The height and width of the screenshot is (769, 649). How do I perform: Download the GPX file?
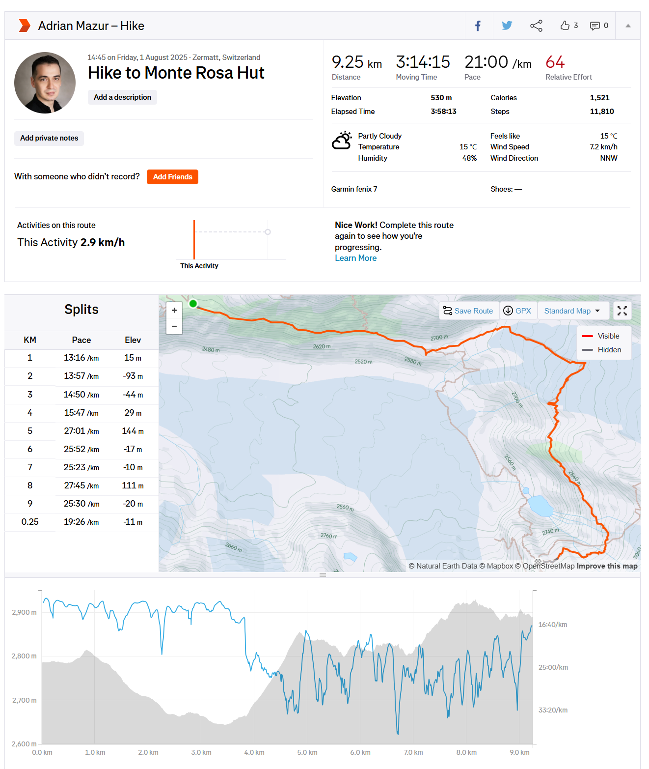click(x=518, y=311)
